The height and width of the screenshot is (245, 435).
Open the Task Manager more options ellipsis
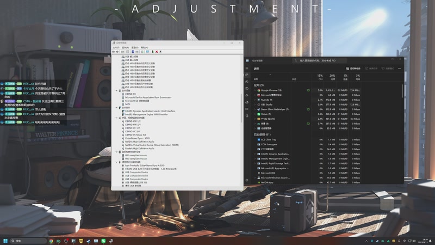point(400,69)
